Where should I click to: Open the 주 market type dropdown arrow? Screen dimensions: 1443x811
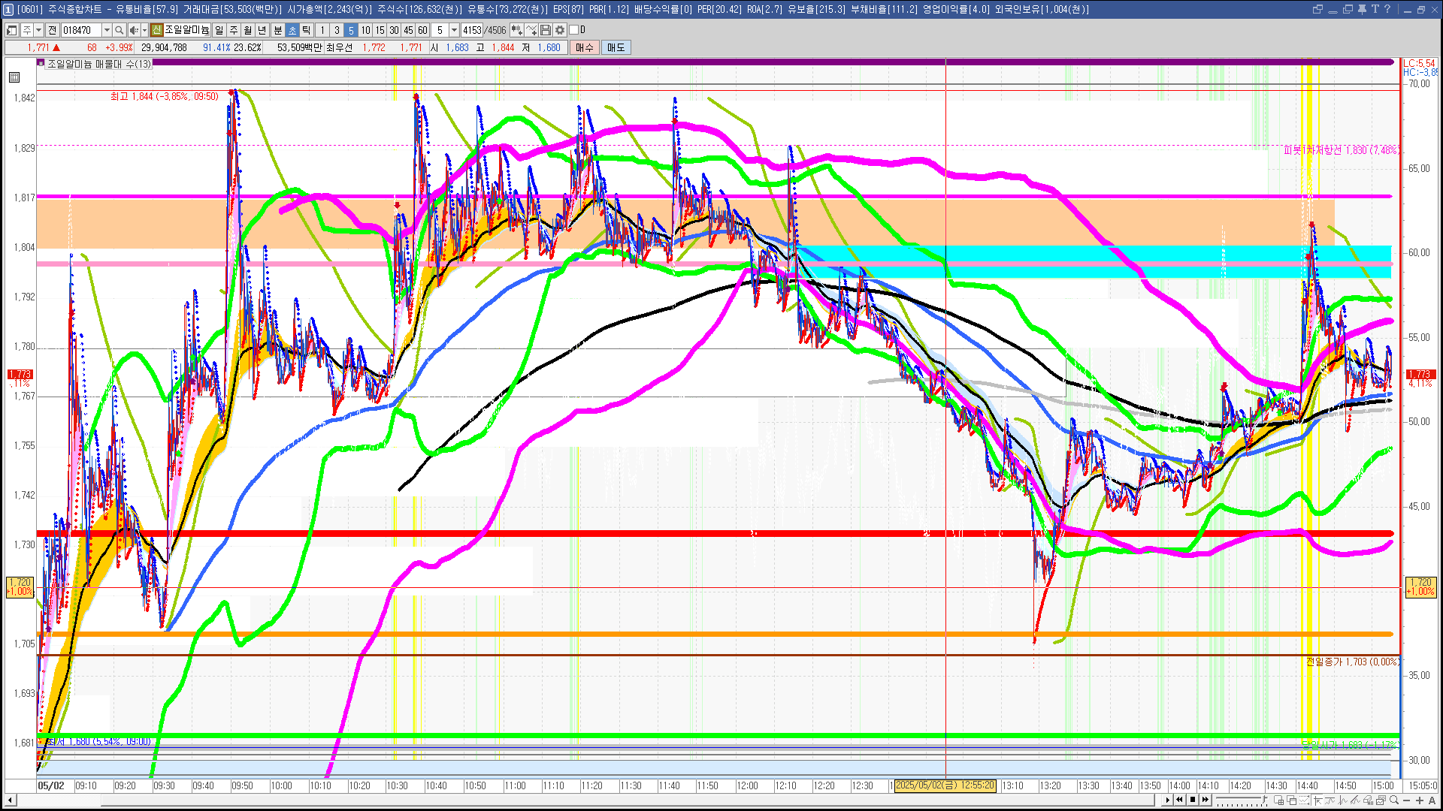(38, 30)
